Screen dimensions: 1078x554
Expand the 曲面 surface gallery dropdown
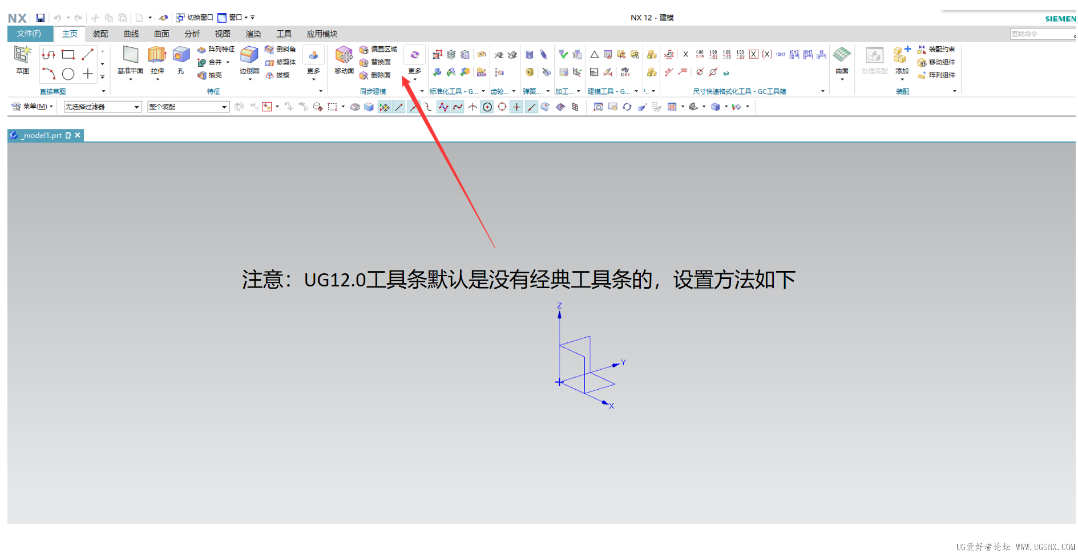[x=842, y=79]
